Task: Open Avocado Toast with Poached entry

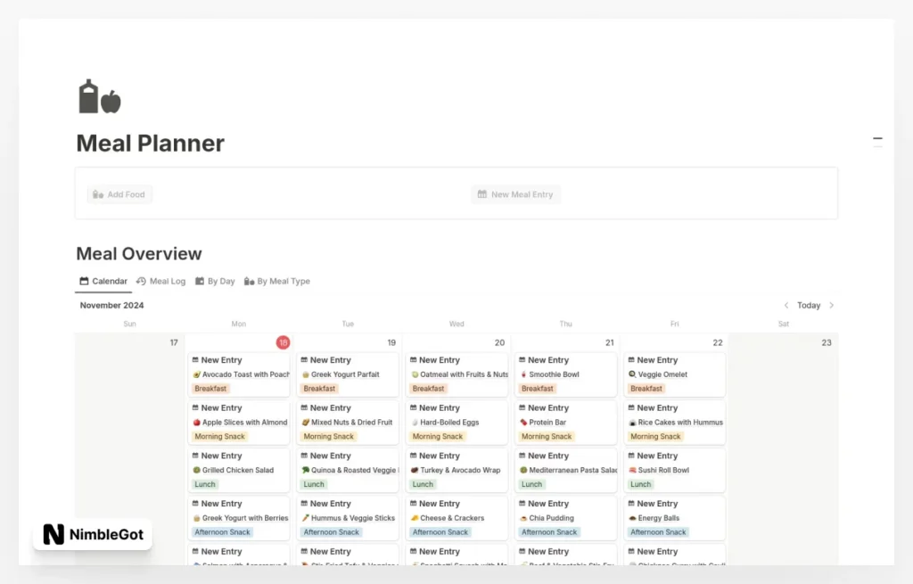Action: tap(241, 374)
